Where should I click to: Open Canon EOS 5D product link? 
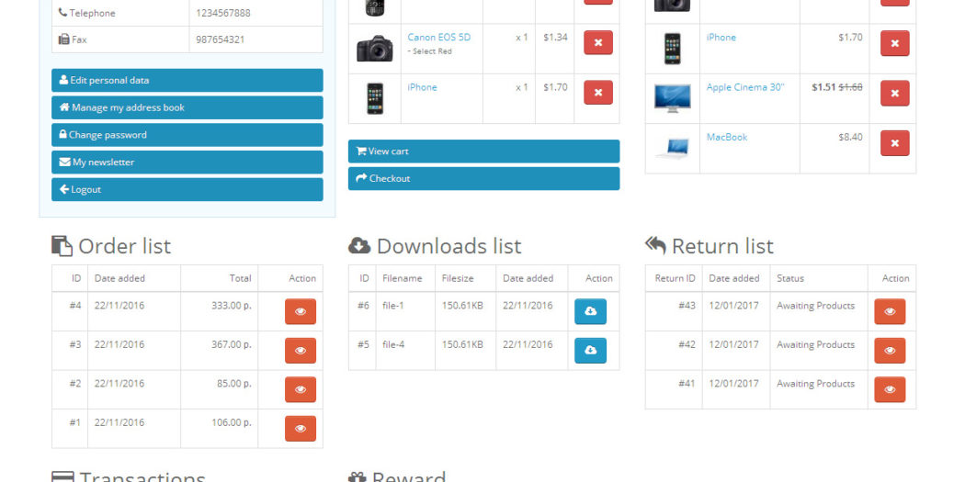438,38
